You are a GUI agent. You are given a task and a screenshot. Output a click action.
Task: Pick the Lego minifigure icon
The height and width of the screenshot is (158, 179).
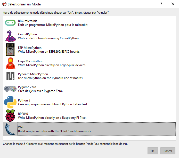click(11, 63)
